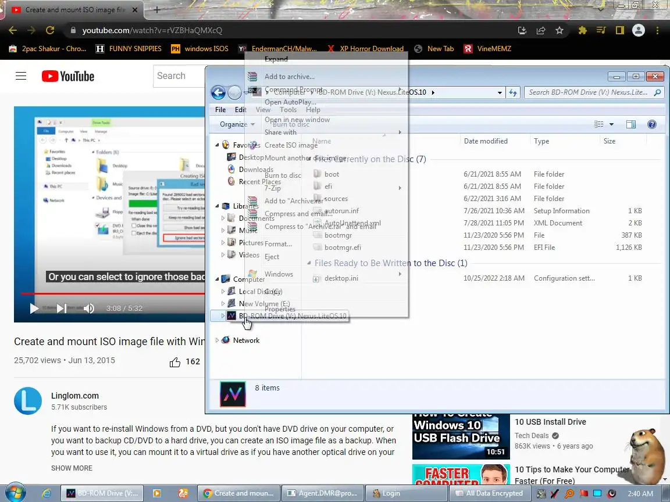Click Properties in the context menu
The image size is (670, 502).
(x=280, y=309)
